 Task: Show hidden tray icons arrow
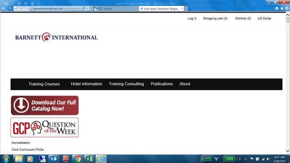[x=245, y=159]
